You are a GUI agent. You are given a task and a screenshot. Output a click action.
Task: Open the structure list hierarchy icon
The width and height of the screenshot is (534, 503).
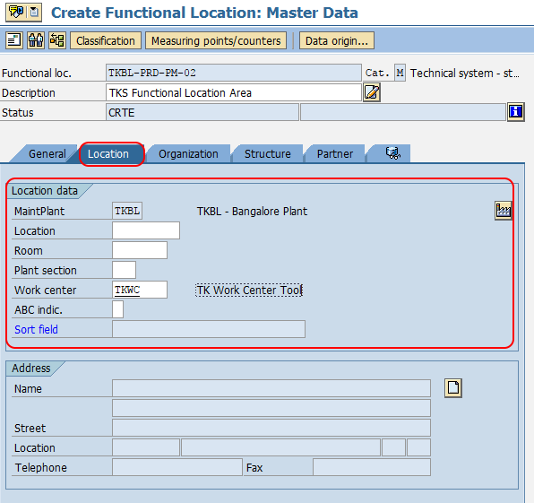point(56,40)
